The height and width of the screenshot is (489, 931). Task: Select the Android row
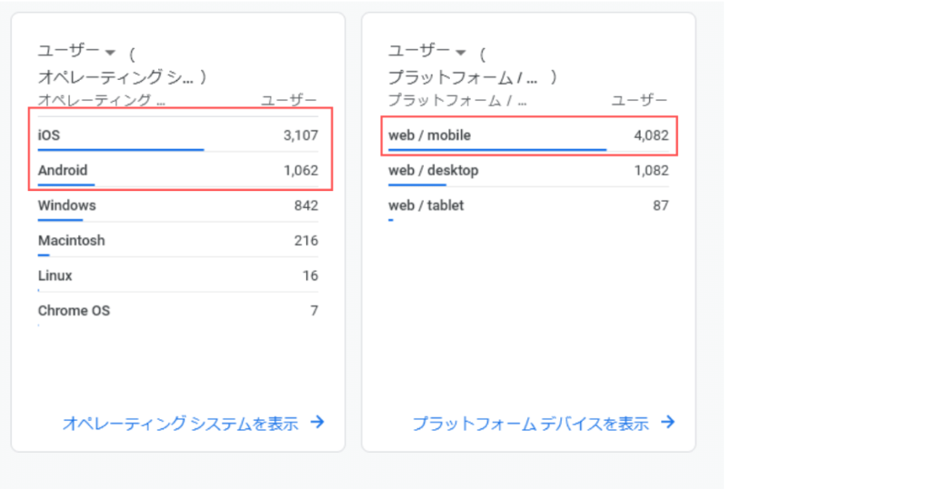pos(178,170)
